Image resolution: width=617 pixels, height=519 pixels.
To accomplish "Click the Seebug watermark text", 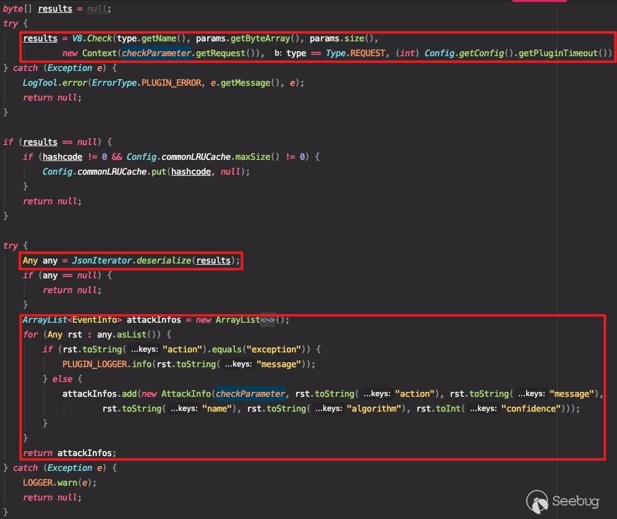I will point(574,501).
